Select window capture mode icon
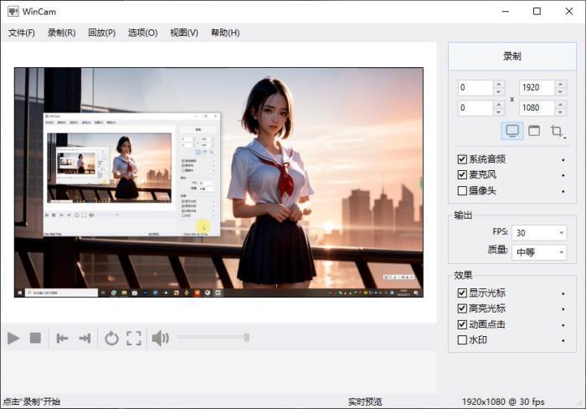The height and width of the screenshot is (409, 586). [534, 131]
